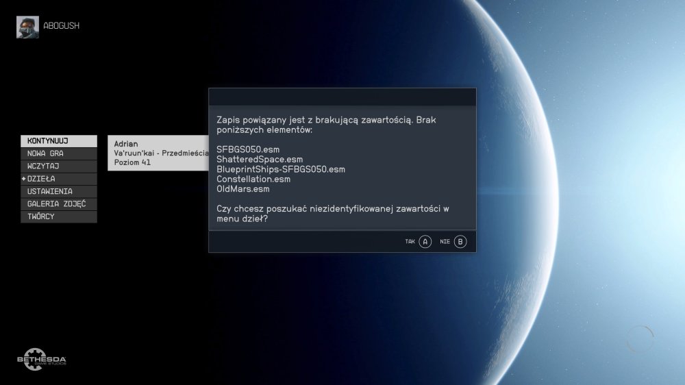Click ShatteredSpace.esm in the list

click(x=260, y=160)
